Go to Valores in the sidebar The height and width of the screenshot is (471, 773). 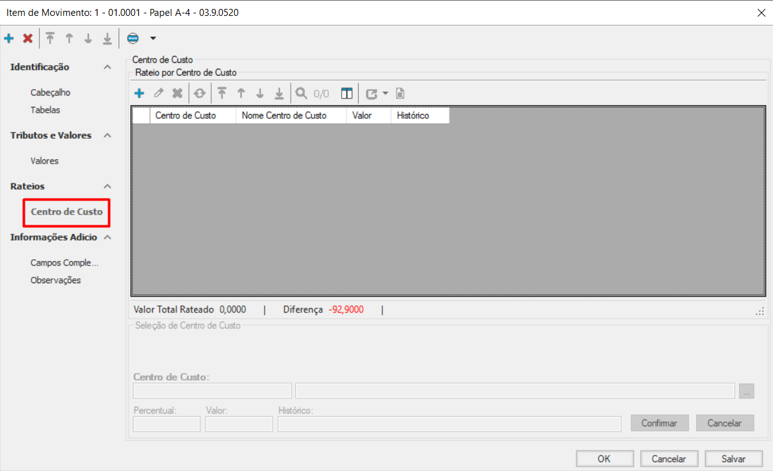click(45, 161)
